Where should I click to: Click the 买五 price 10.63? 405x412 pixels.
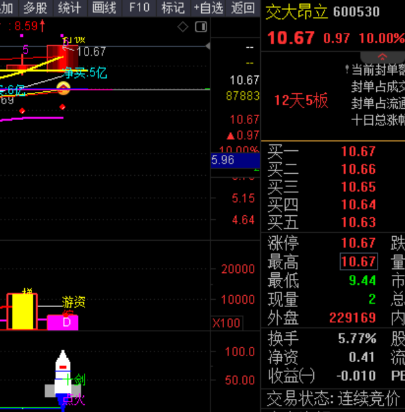pyautogui.click(x=358, y=222)
